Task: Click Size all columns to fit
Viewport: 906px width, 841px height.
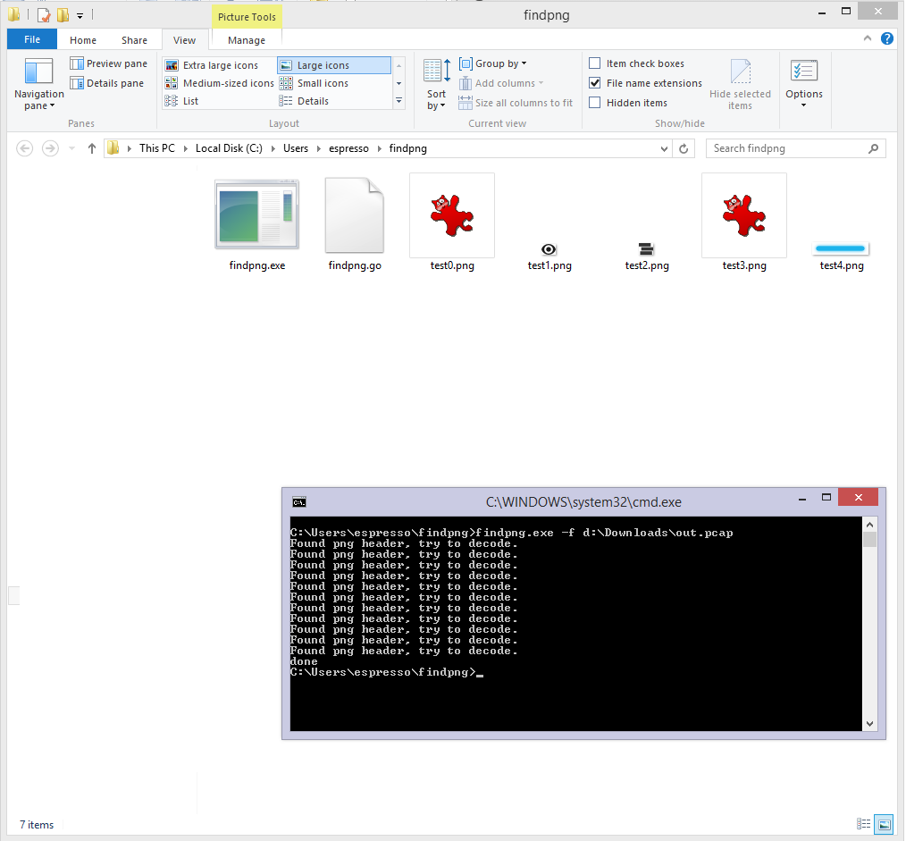Action: coord(516,103)
